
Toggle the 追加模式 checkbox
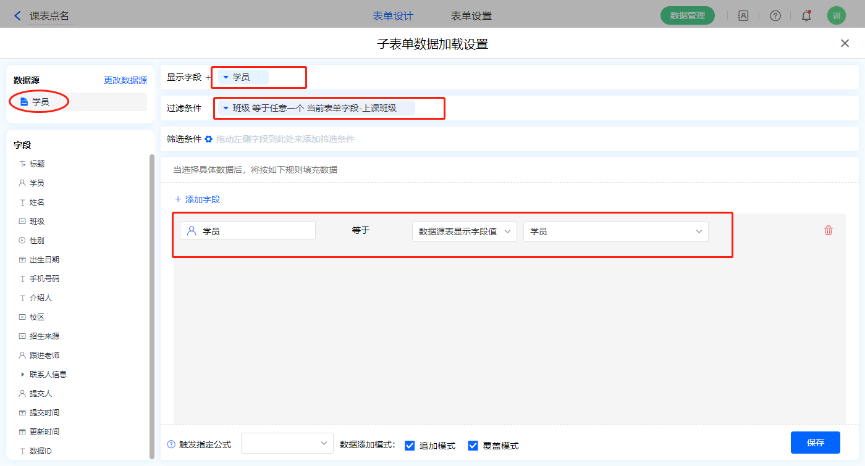click(x=410, y=446)
